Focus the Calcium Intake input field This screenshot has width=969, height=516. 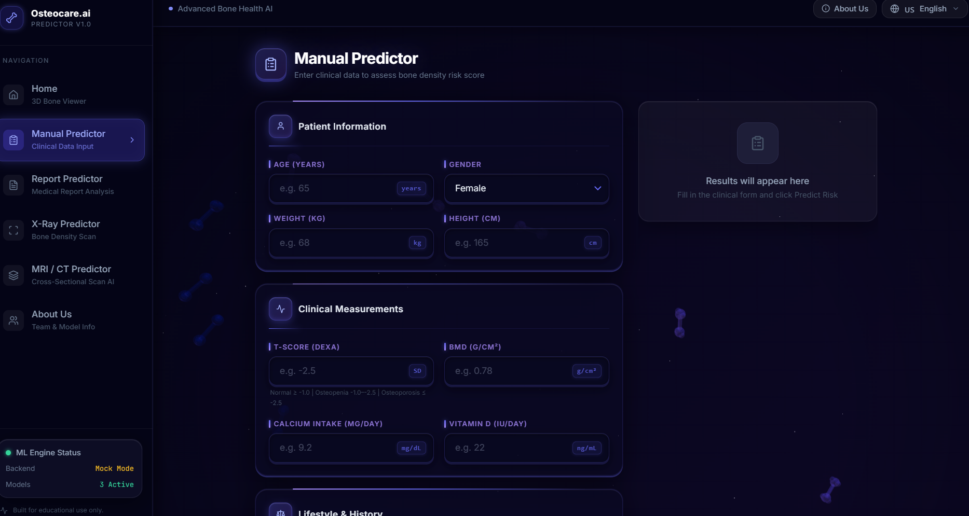click(351, 448)
